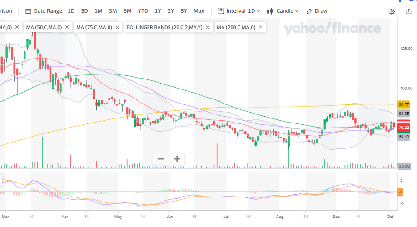Select the MA (200,C,MA,0) label
417x227 pixels.
pos(236,27)
